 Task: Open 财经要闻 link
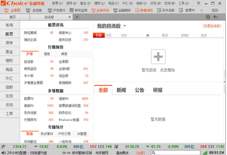click(x=30, y=33)
